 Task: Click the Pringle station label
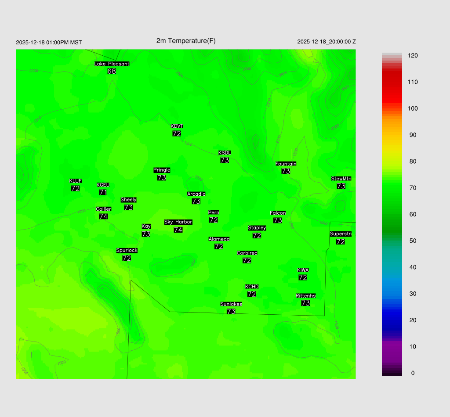point(162,170)
